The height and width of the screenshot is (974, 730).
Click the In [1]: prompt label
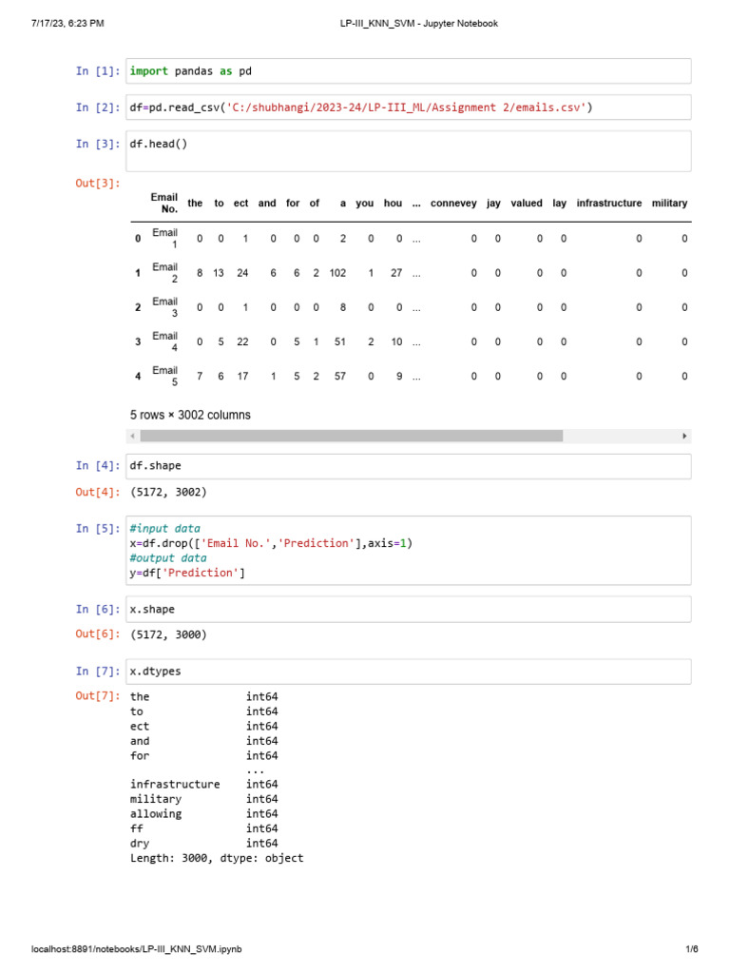tap(98, 70)
